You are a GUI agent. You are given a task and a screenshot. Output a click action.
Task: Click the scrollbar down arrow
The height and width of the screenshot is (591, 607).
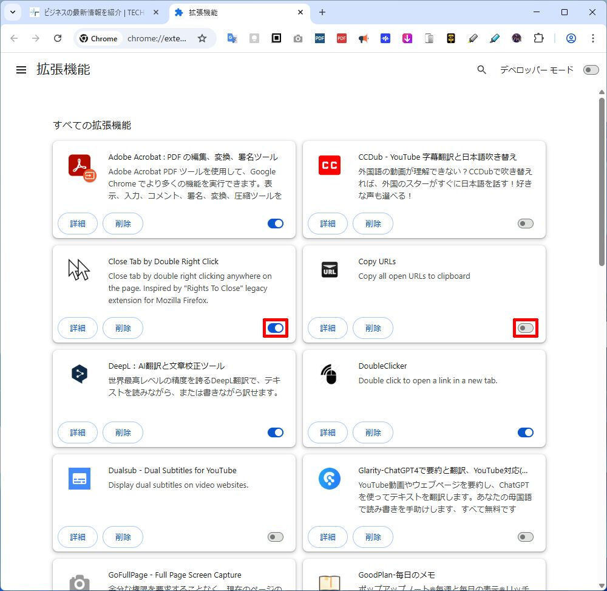pyautogui.click(x=601, y=586)
